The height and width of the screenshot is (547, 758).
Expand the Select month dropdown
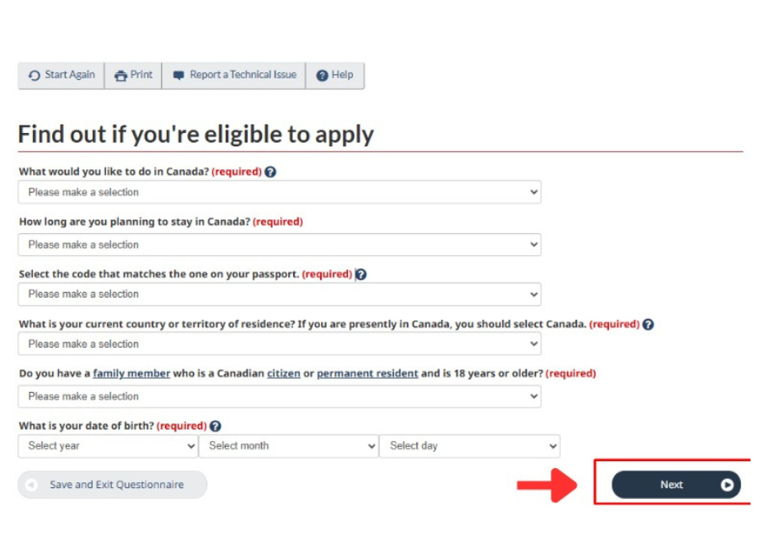[x=289, y=446]
